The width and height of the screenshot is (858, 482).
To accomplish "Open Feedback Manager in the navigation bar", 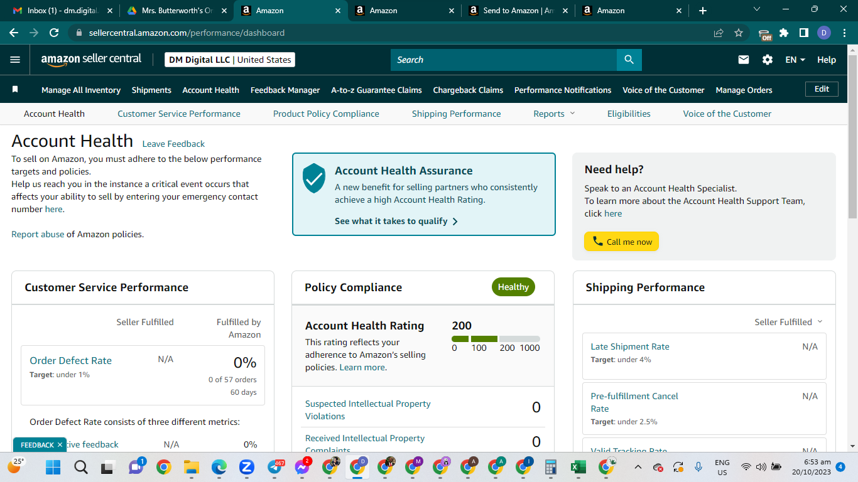I will click(285, 90).
